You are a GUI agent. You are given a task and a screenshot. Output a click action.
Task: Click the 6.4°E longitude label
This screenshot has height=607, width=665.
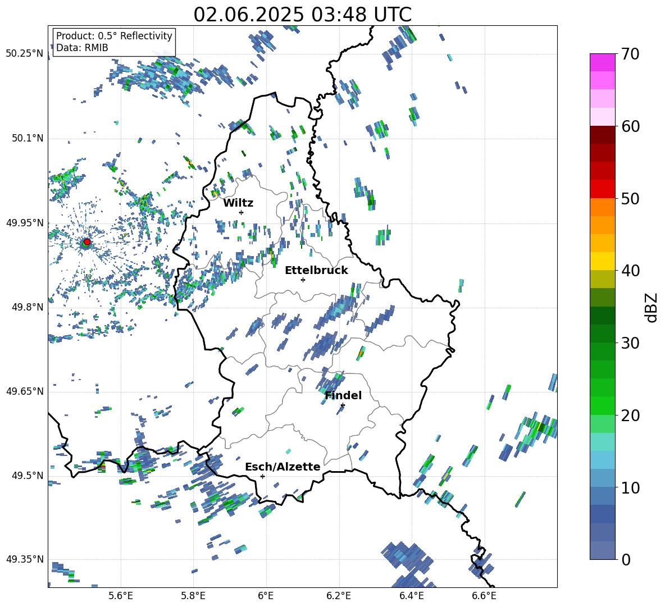click(411, 596)
